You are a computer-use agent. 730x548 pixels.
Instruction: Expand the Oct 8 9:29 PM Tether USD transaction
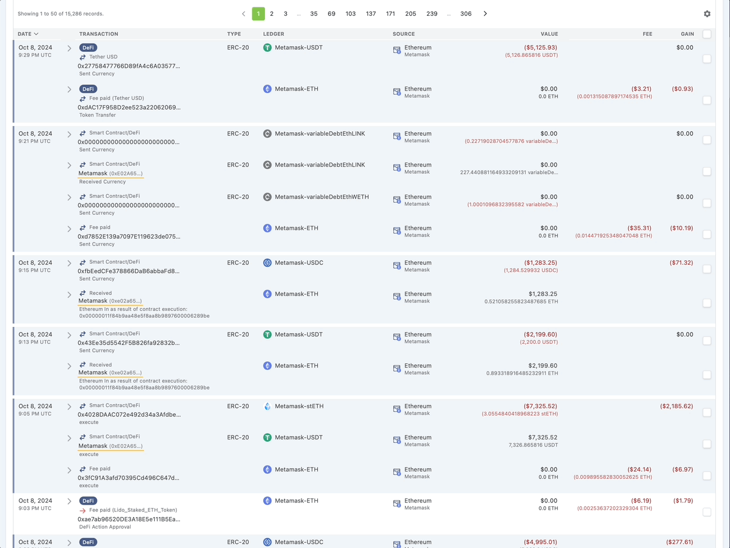[x=69, y=48]
